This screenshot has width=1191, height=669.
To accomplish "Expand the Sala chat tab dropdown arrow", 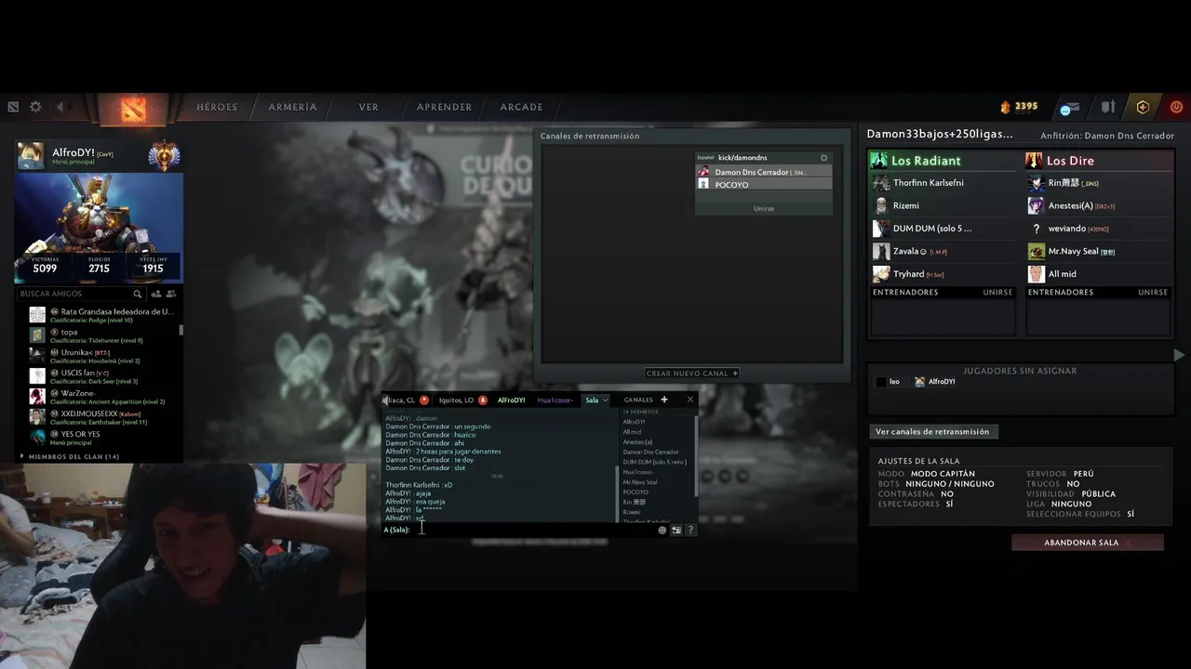I will click(605, 400).
